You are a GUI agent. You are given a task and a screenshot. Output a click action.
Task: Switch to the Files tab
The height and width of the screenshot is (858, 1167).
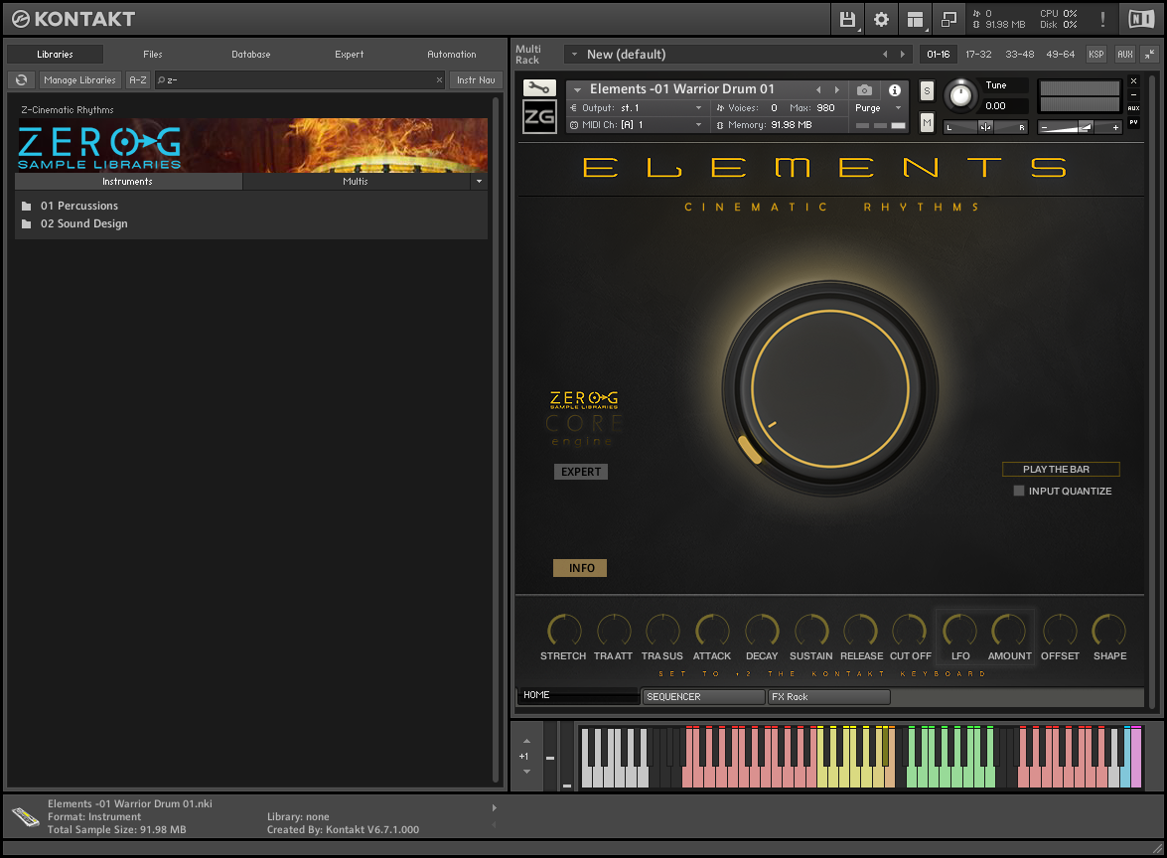[x=152, y=55]
